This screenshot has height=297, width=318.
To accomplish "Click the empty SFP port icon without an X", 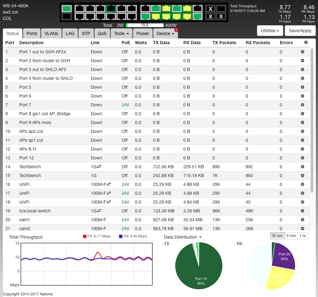I will pyautogui.click(x=221, y=9).
